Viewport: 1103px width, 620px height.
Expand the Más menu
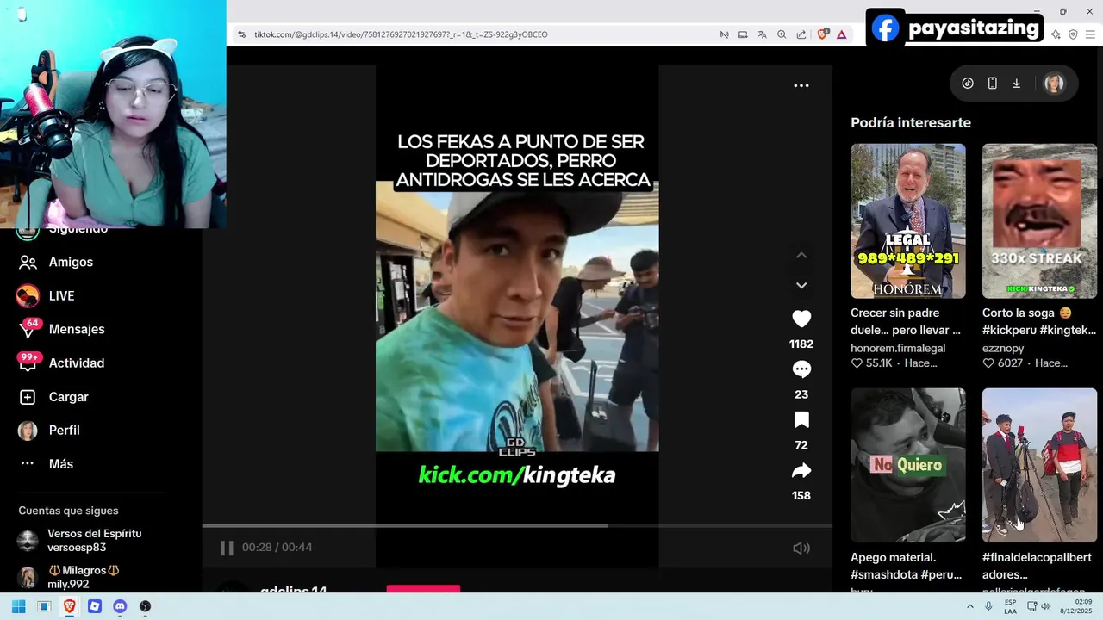[60, 463]
